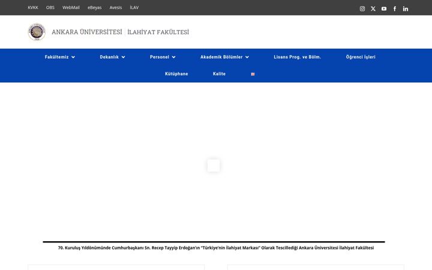Screen dimensions: 432x270
Task: Expand the Akademik Bölümler chevron
Action: click(x=247, y=57)
